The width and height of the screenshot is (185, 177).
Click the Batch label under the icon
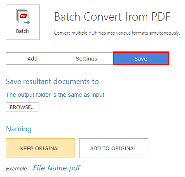point(22,31)
